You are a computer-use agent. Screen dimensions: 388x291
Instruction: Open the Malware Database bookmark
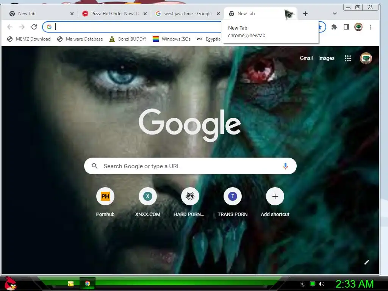tap(80, 39)
